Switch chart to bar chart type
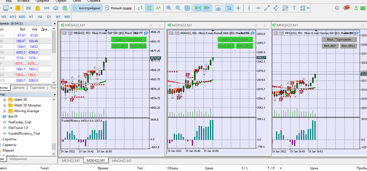 [x=140, y=8]
